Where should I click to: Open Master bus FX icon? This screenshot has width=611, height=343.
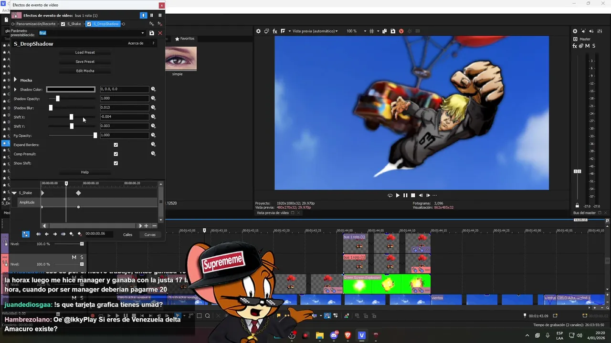click(x=575, y=46)
